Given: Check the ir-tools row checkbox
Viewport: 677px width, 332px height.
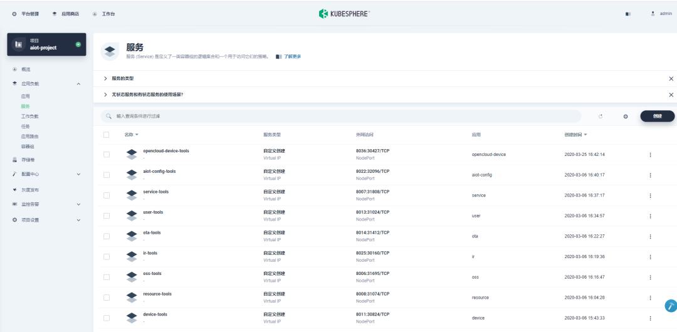Looking at the screenshot, I should [x=106, y=256].
